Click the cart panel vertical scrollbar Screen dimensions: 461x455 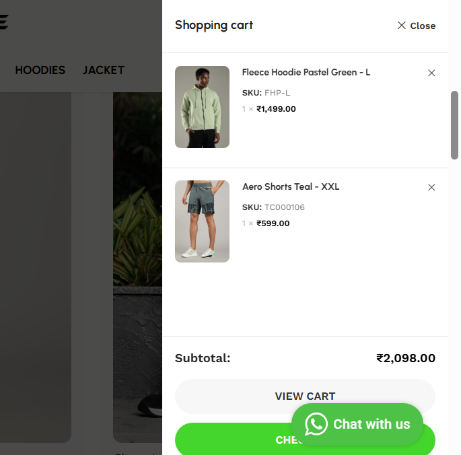point(454,125)
